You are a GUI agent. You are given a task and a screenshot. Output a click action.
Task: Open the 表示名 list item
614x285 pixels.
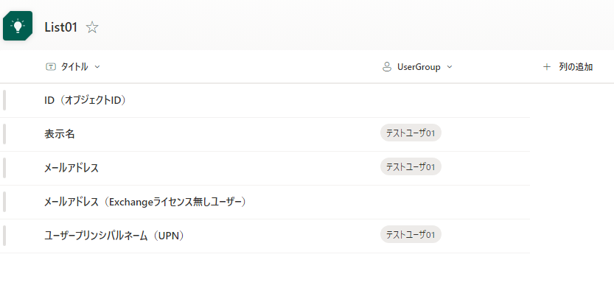tap(60, 134)
